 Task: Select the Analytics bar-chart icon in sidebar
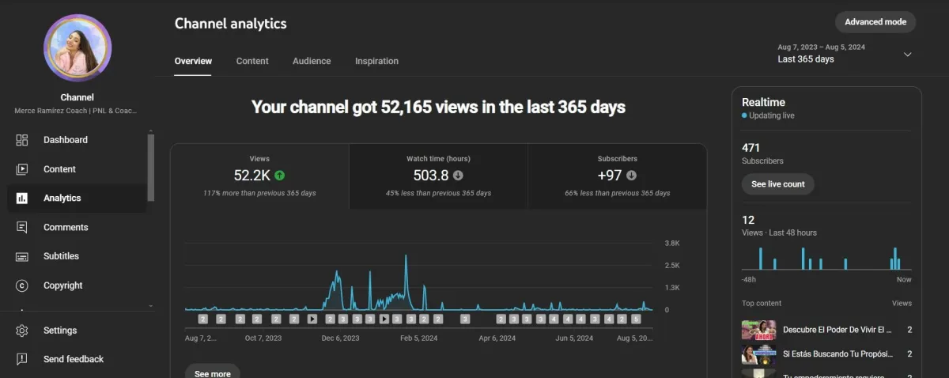point(22,198)
